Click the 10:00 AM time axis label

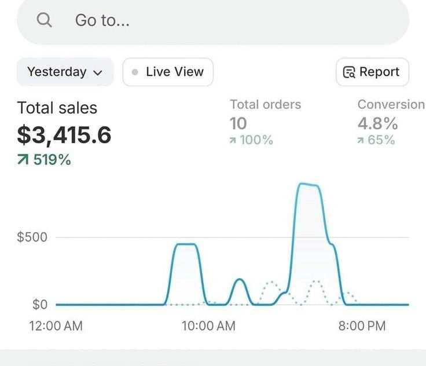point(208,325)
